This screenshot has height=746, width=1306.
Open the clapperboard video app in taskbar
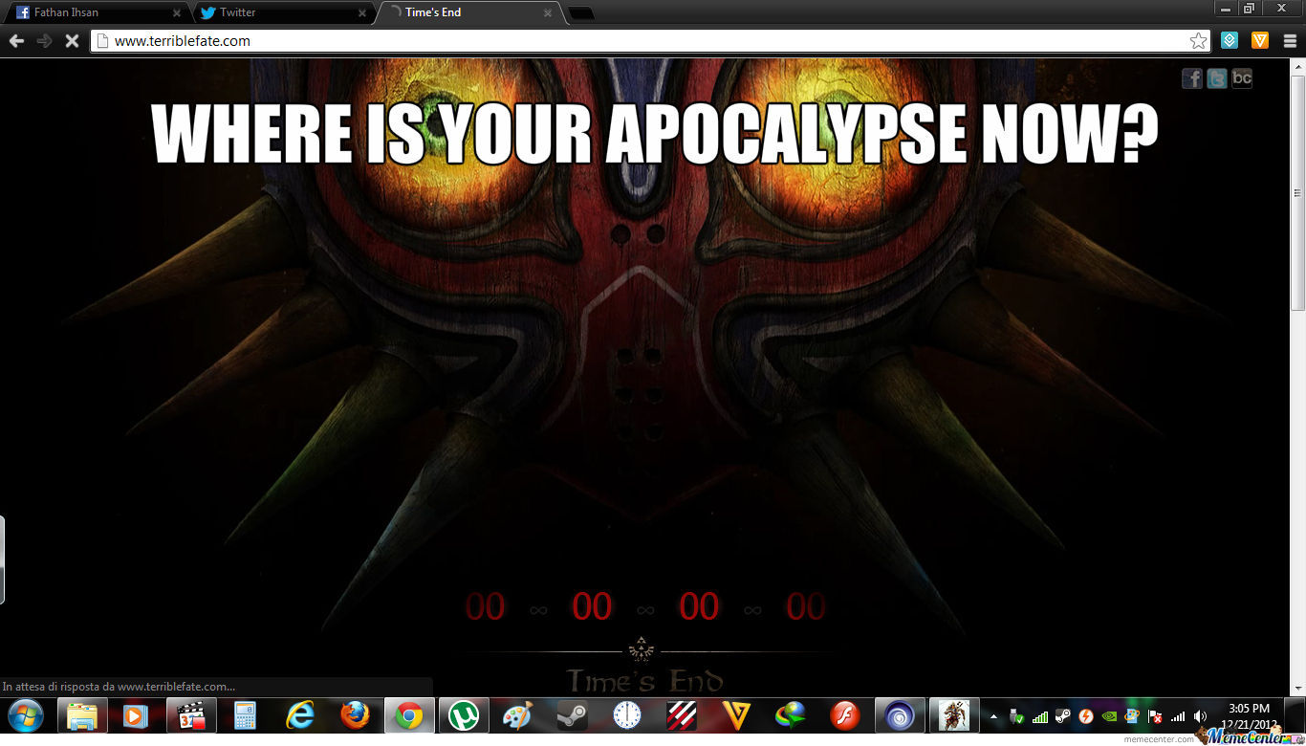(x=191, y=715)
